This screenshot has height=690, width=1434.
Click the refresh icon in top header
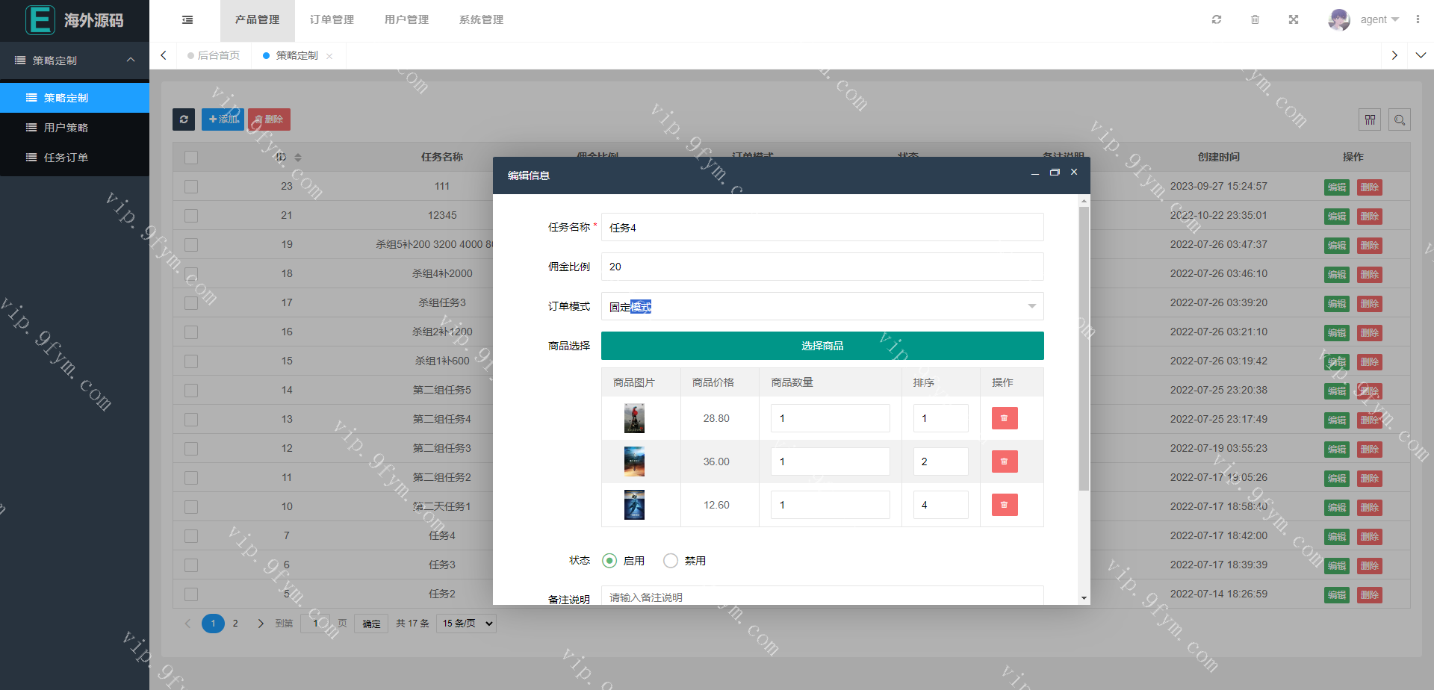pyautogui.click(x=1217, y=19)
